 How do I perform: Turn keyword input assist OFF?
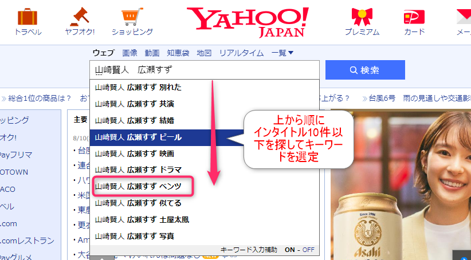pos(308,250)
